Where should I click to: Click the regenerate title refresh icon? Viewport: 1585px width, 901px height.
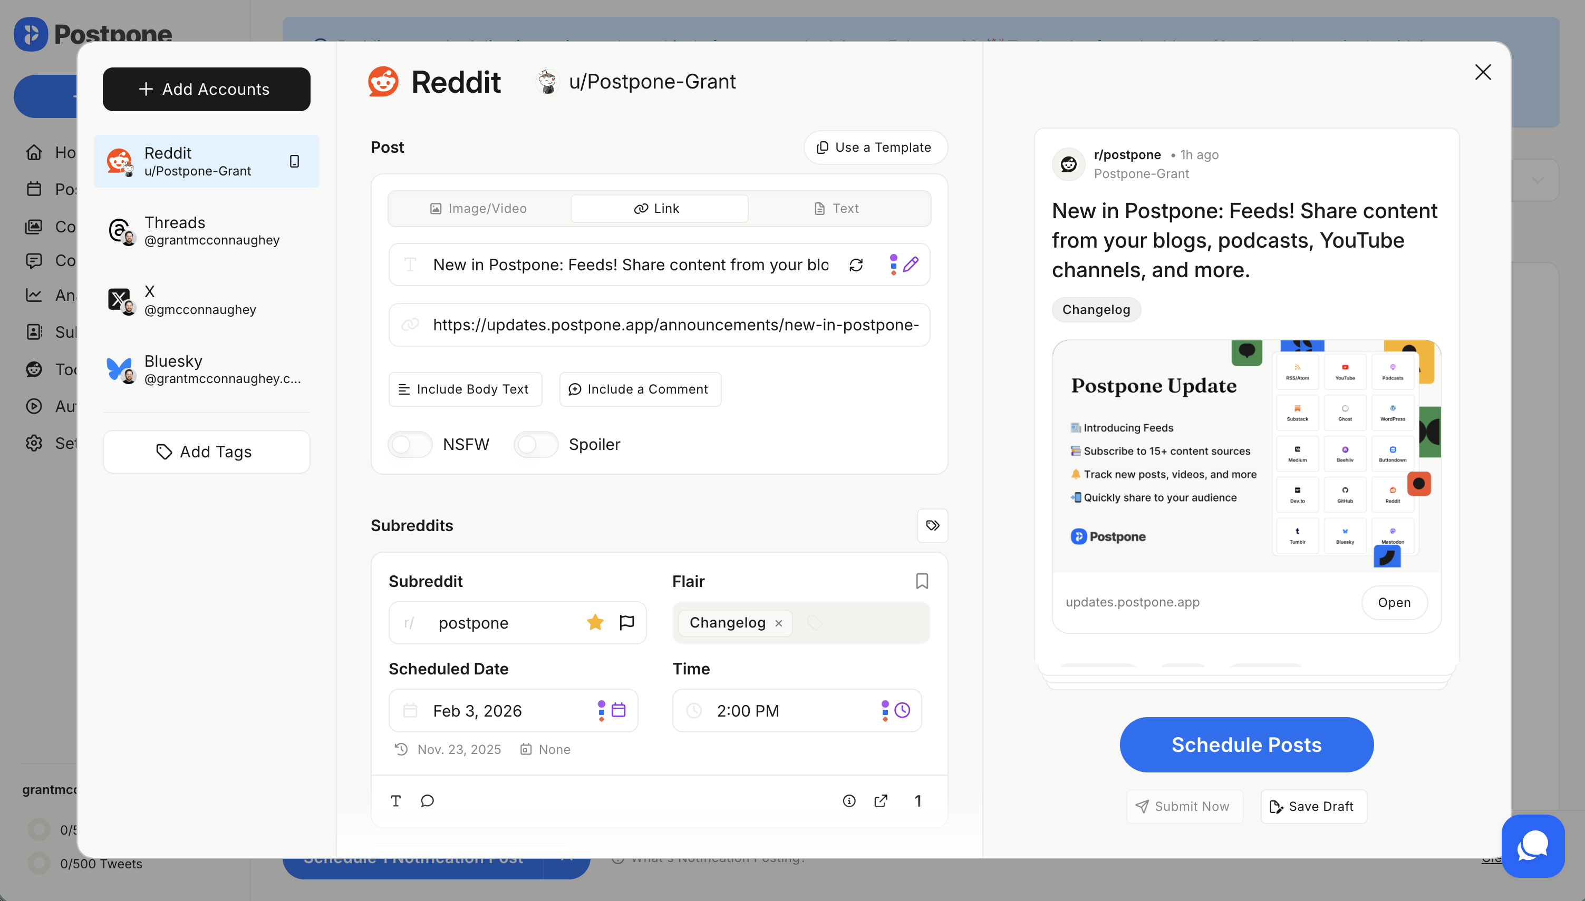coord(856,265)
